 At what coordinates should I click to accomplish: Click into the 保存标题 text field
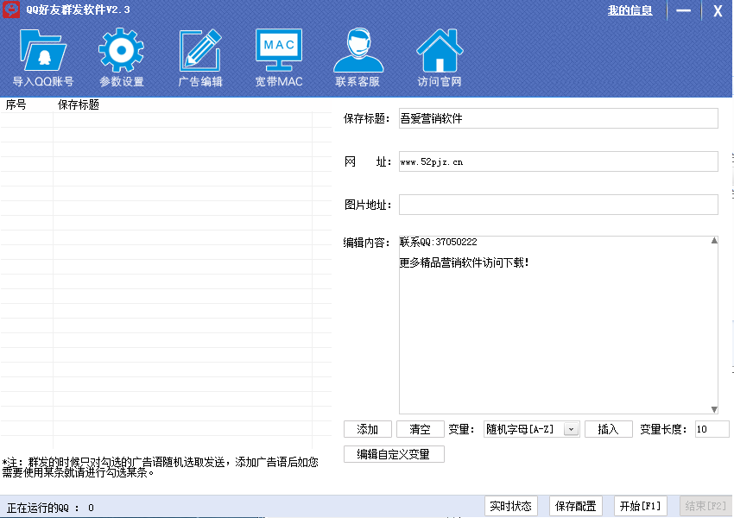tap(558, 118)
